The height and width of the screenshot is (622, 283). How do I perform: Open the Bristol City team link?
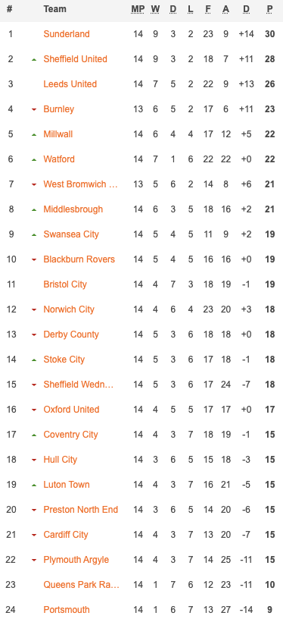click(65, 284)
